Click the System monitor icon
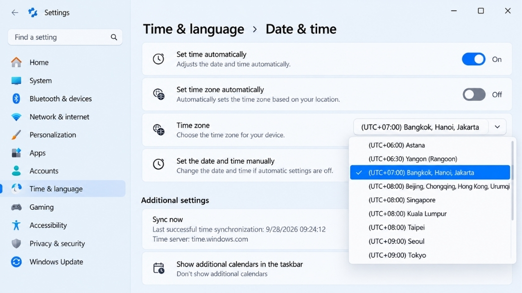The height and width of the screenshot is (293, 522). 16,81
